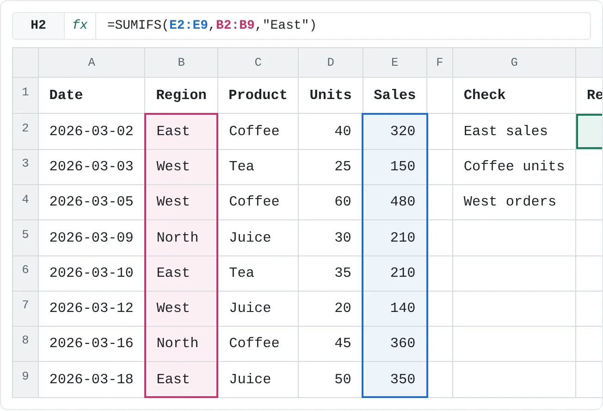Click the date 2026-03-18
603x411 pixels.
[x=92, y=379]
